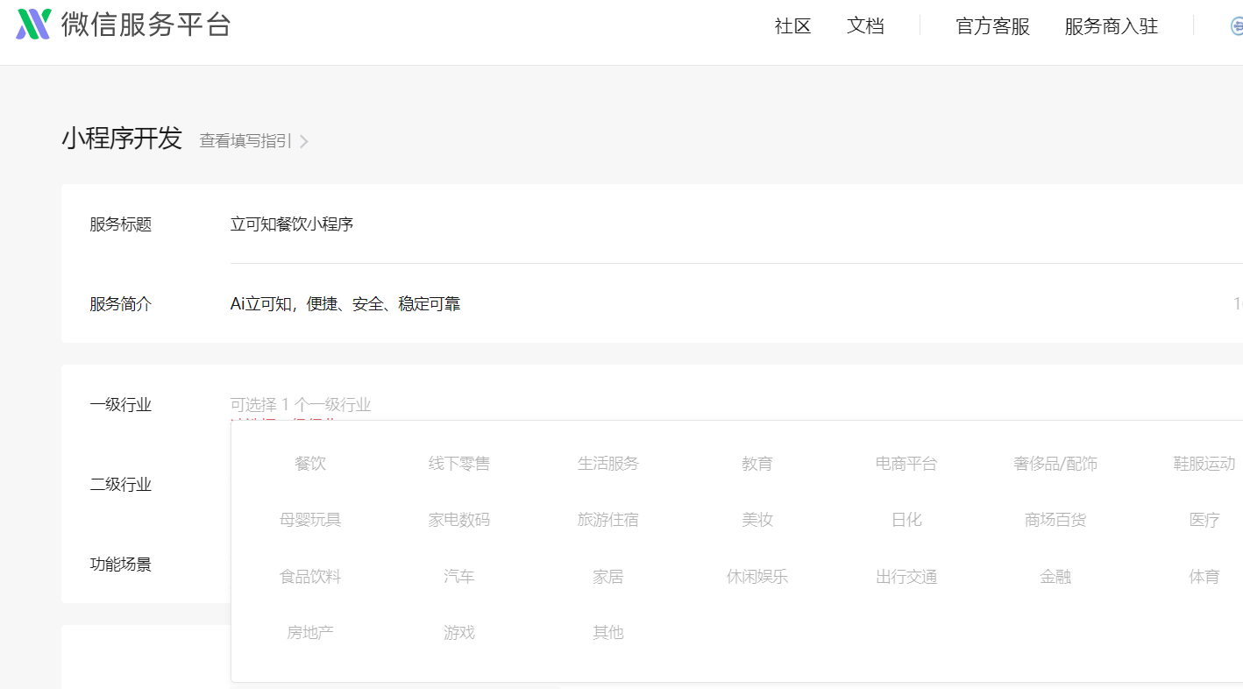Select the 游戏 industry option
Viewport: 1243px width, 689px height.
459,633
